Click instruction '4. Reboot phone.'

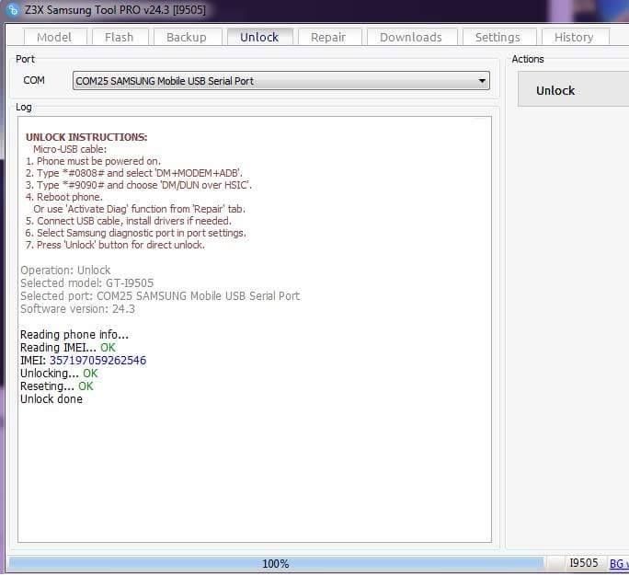64,197
